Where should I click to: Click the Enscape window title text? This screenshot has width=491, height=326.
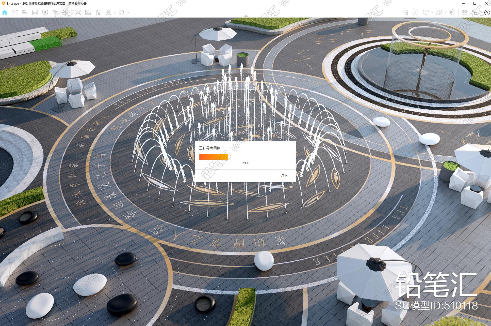(46, 3)
